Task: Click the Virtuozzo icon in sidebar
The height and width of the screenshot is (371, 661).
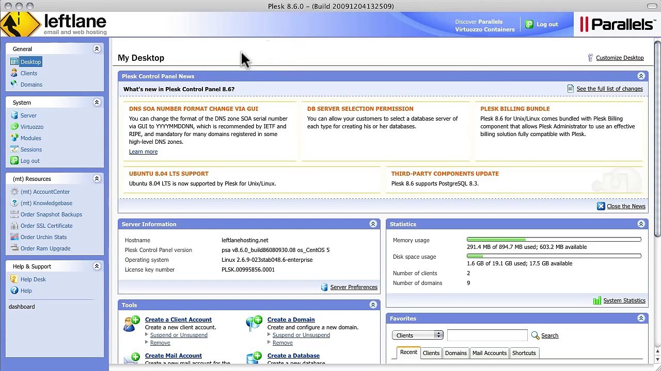Action: (14, 127)
